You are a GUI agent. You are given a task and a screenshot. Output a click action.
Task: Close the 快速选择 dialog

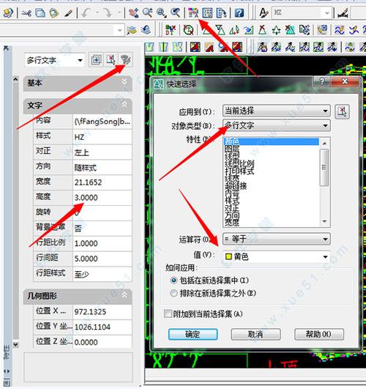point(345,81)
